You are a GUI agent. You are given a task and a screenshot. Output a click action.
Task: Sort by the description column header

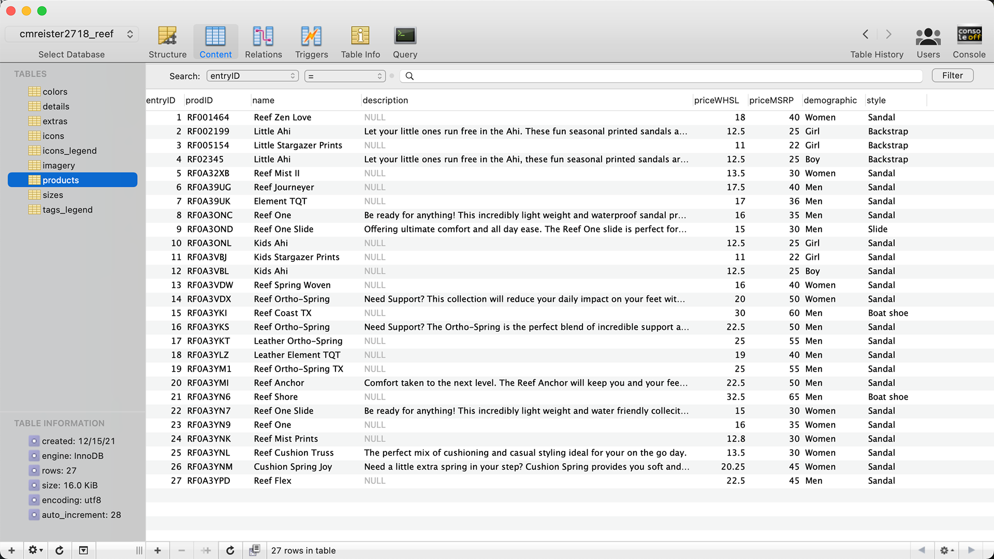pyautogui.click(x=527, y=100)
